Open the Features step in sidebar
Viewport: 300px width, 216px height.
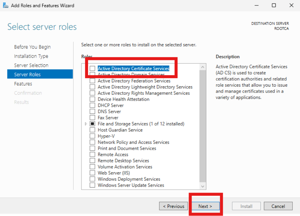pyautogui.click(x=23, y=84)
